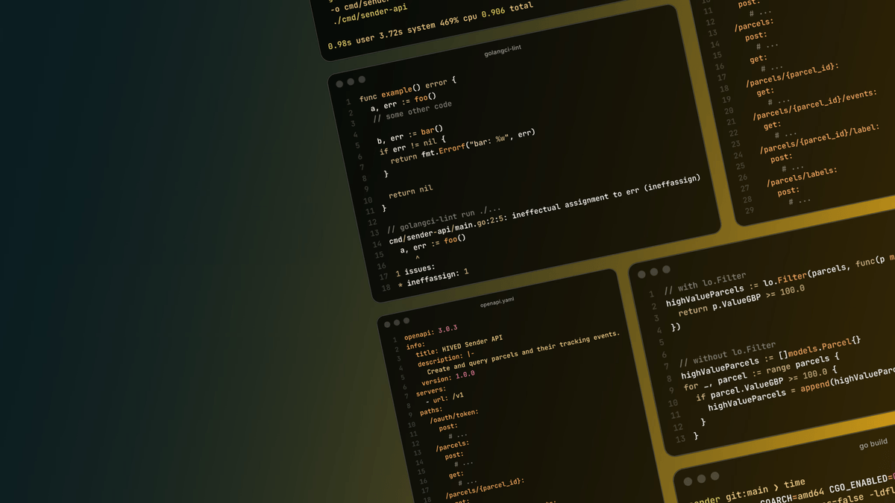Select the go build window title

click(873, 443)
